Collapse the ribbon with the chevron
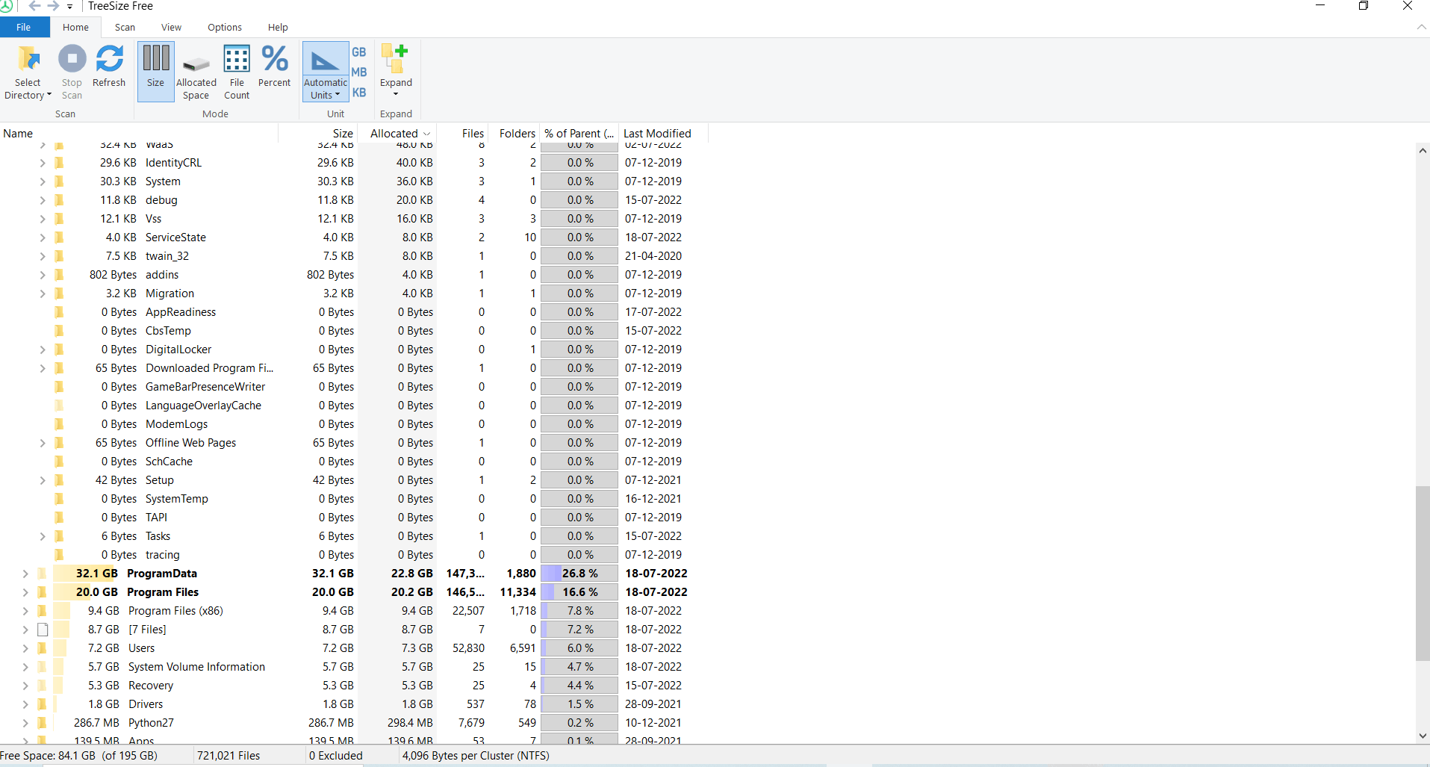 (1421, 27)
